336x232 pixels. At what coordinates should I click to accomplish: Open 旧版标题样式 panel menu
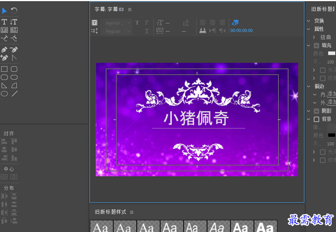(132, 212)
